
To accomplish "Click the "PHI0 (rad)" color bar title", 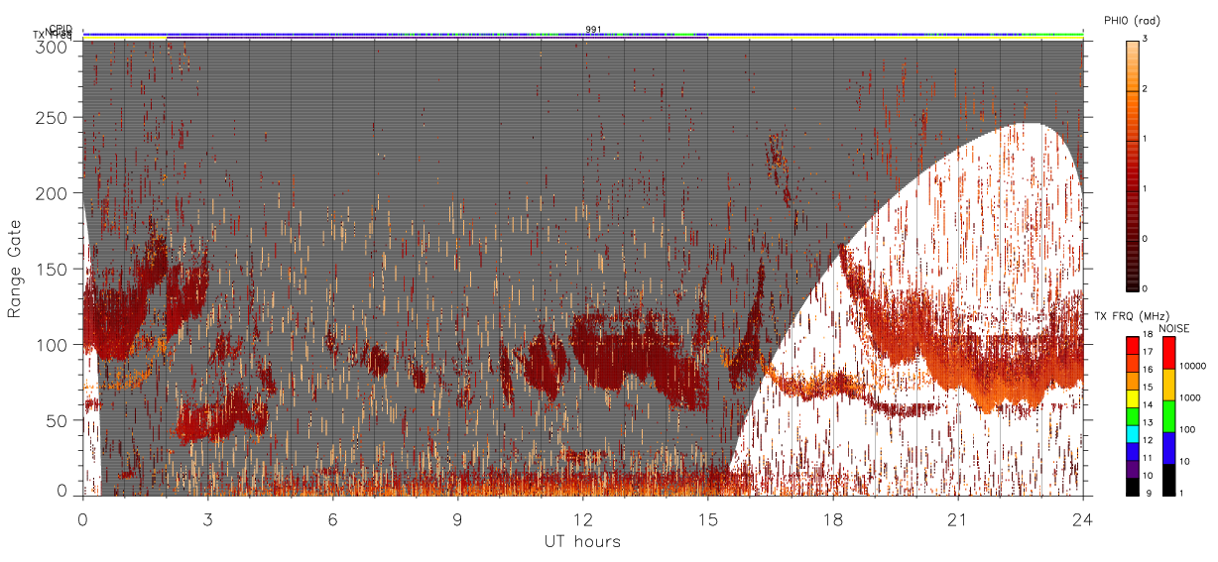I will coord(1133,20).
